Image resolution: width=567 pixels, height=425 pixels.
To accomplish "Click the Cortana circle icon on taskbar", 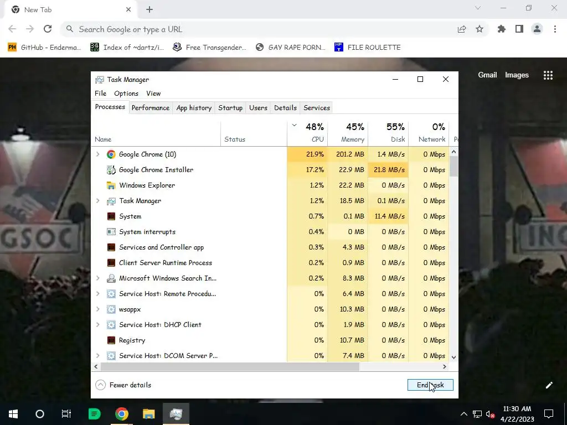I will pyautogui.click(x=40, y=414).
